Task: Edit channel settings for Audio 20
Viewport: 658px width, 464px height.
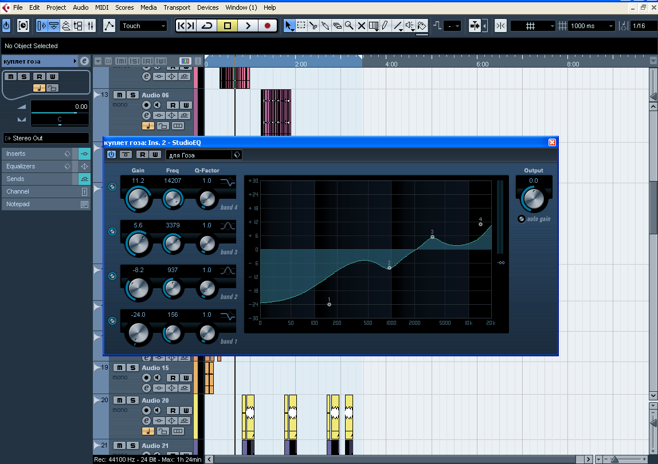Action: pos(147,421)
